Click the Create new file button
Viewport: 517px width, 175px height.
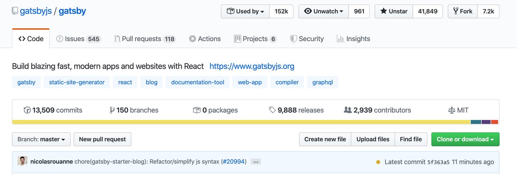[325, 139]
